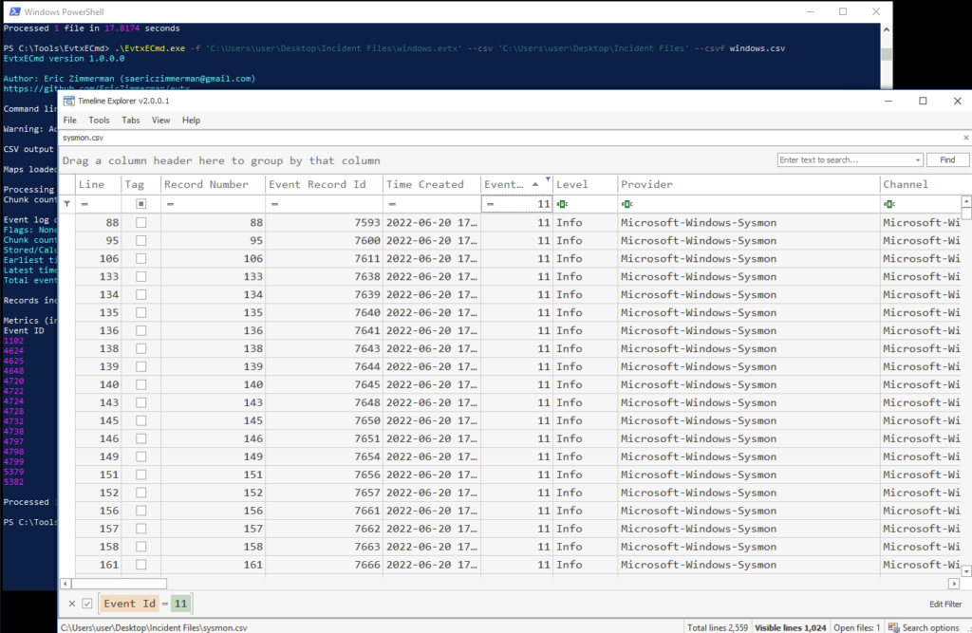
Task: Open Level column filter operator icon
Action: point(562,204)
